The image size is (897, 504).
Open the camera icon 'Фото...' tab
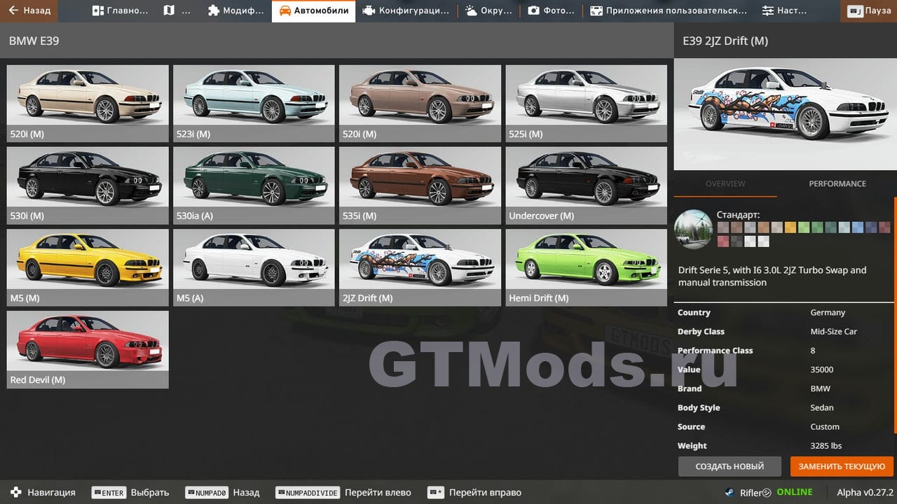pyautogui.click(x=551, y=11)
